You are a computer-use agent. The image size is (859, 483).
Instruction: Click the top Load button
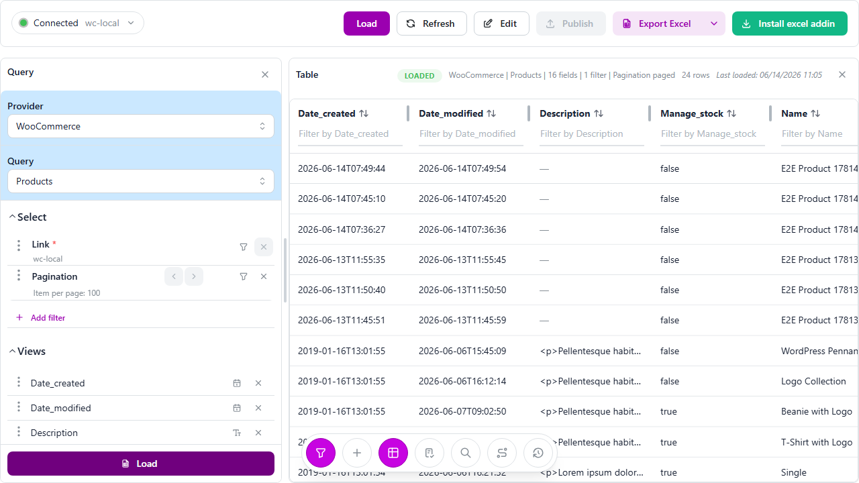pos(366,23)
